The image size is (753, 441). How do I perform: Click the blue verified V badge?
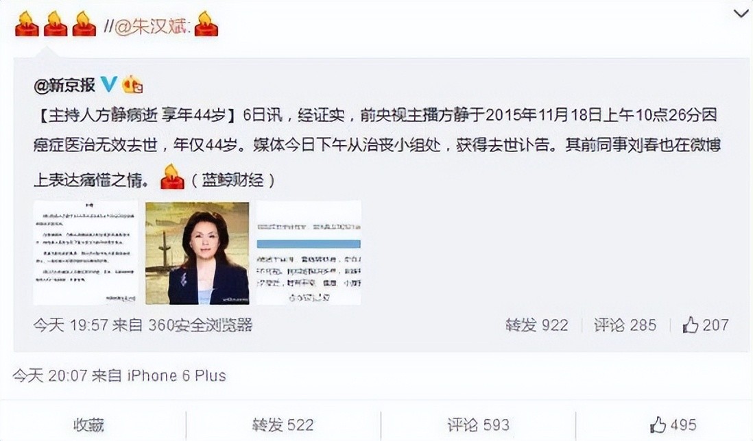(x=109, y=84)
